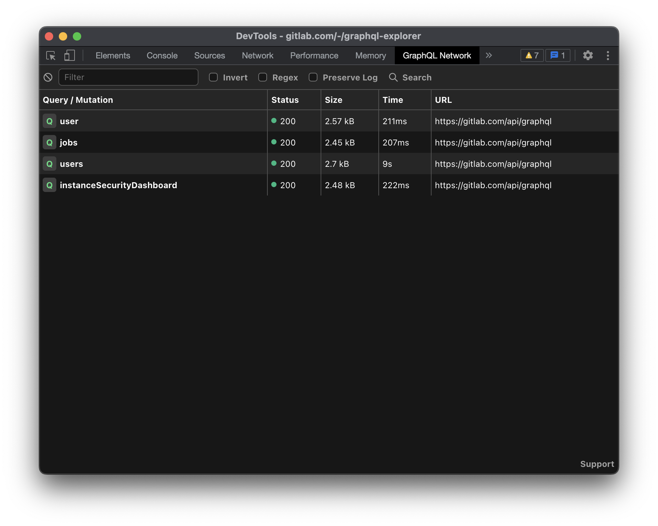Open the Console tab
Image resolution: width=658 pixels, height=526 pixels.
point(162,55)
